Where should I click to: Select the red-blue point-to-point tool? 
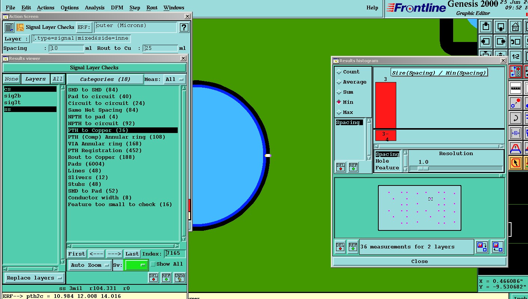click(x=516, y=103)
